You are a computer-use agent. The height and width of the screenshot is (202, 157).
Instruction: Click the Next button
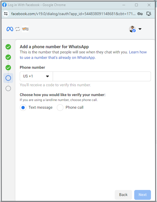tap(142, 195)
